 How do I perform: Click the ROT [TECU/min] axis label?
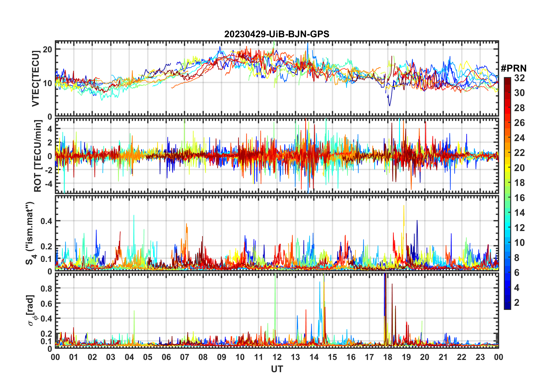pos(38,156)
